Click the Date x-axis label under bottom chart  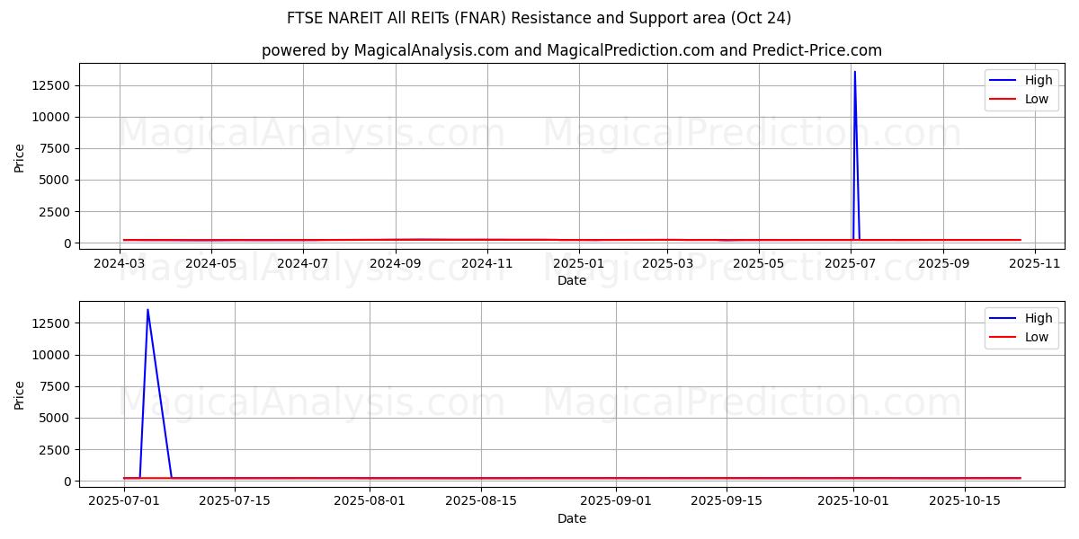point(571,518)
